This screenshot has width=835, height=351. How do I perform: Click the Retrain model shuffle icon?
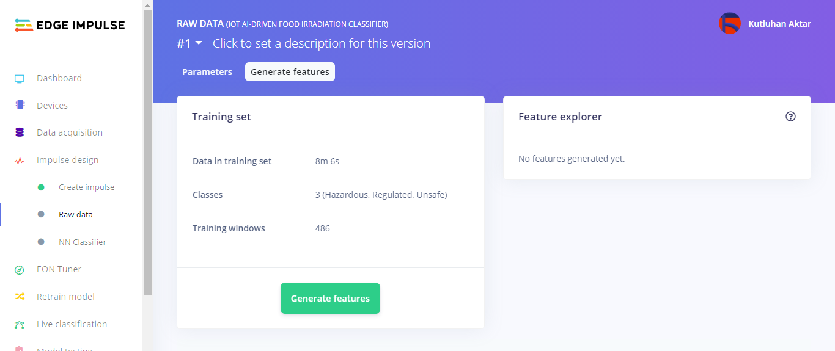pyautogui.click(x=20, y=297)
